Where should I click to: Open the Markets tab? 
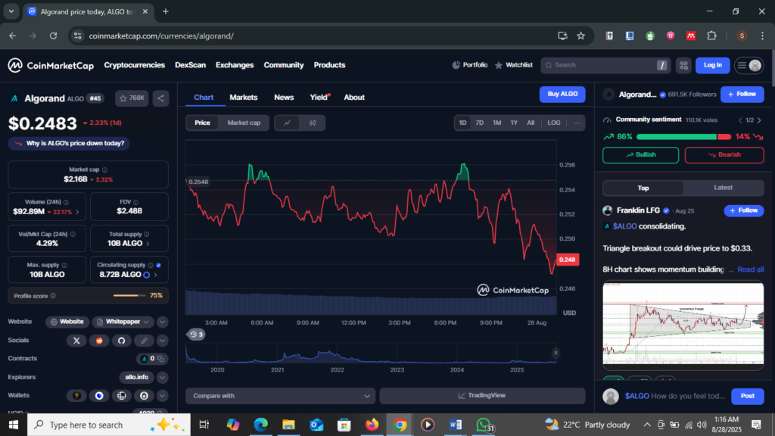(x=244, y=98)
